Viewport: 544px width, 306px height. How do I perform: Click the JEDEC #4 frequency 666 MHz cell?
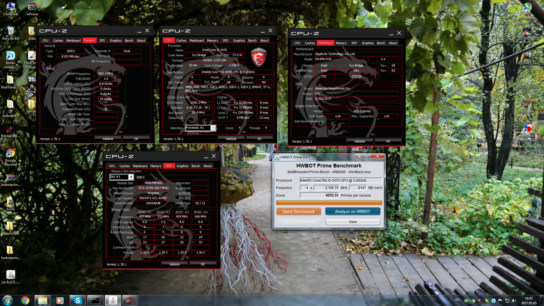coord(201,216)
